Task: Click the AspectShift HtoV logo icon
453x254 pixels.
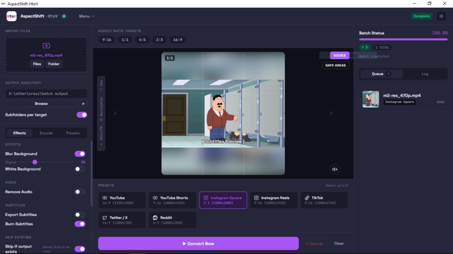Action: point(12,16)
